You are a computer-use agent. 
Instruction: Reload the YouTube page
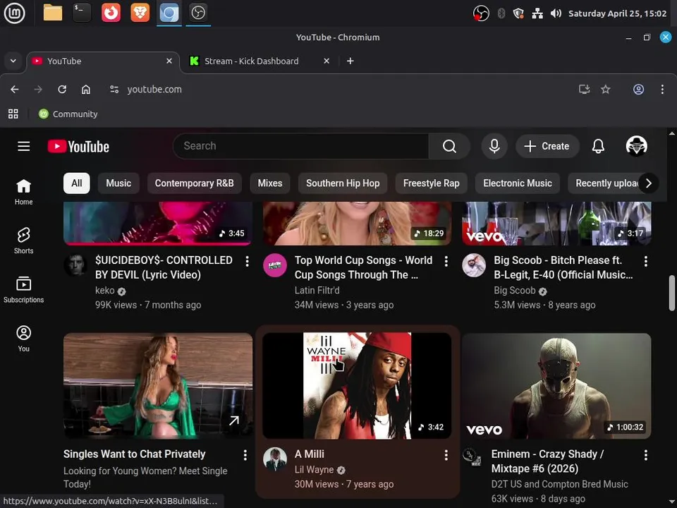click(62, 90)
